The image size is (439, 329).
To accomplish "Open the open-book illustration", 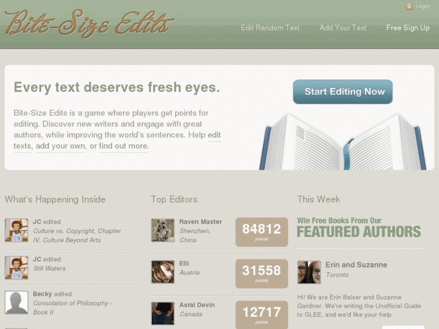I will (x=343, y=142).
